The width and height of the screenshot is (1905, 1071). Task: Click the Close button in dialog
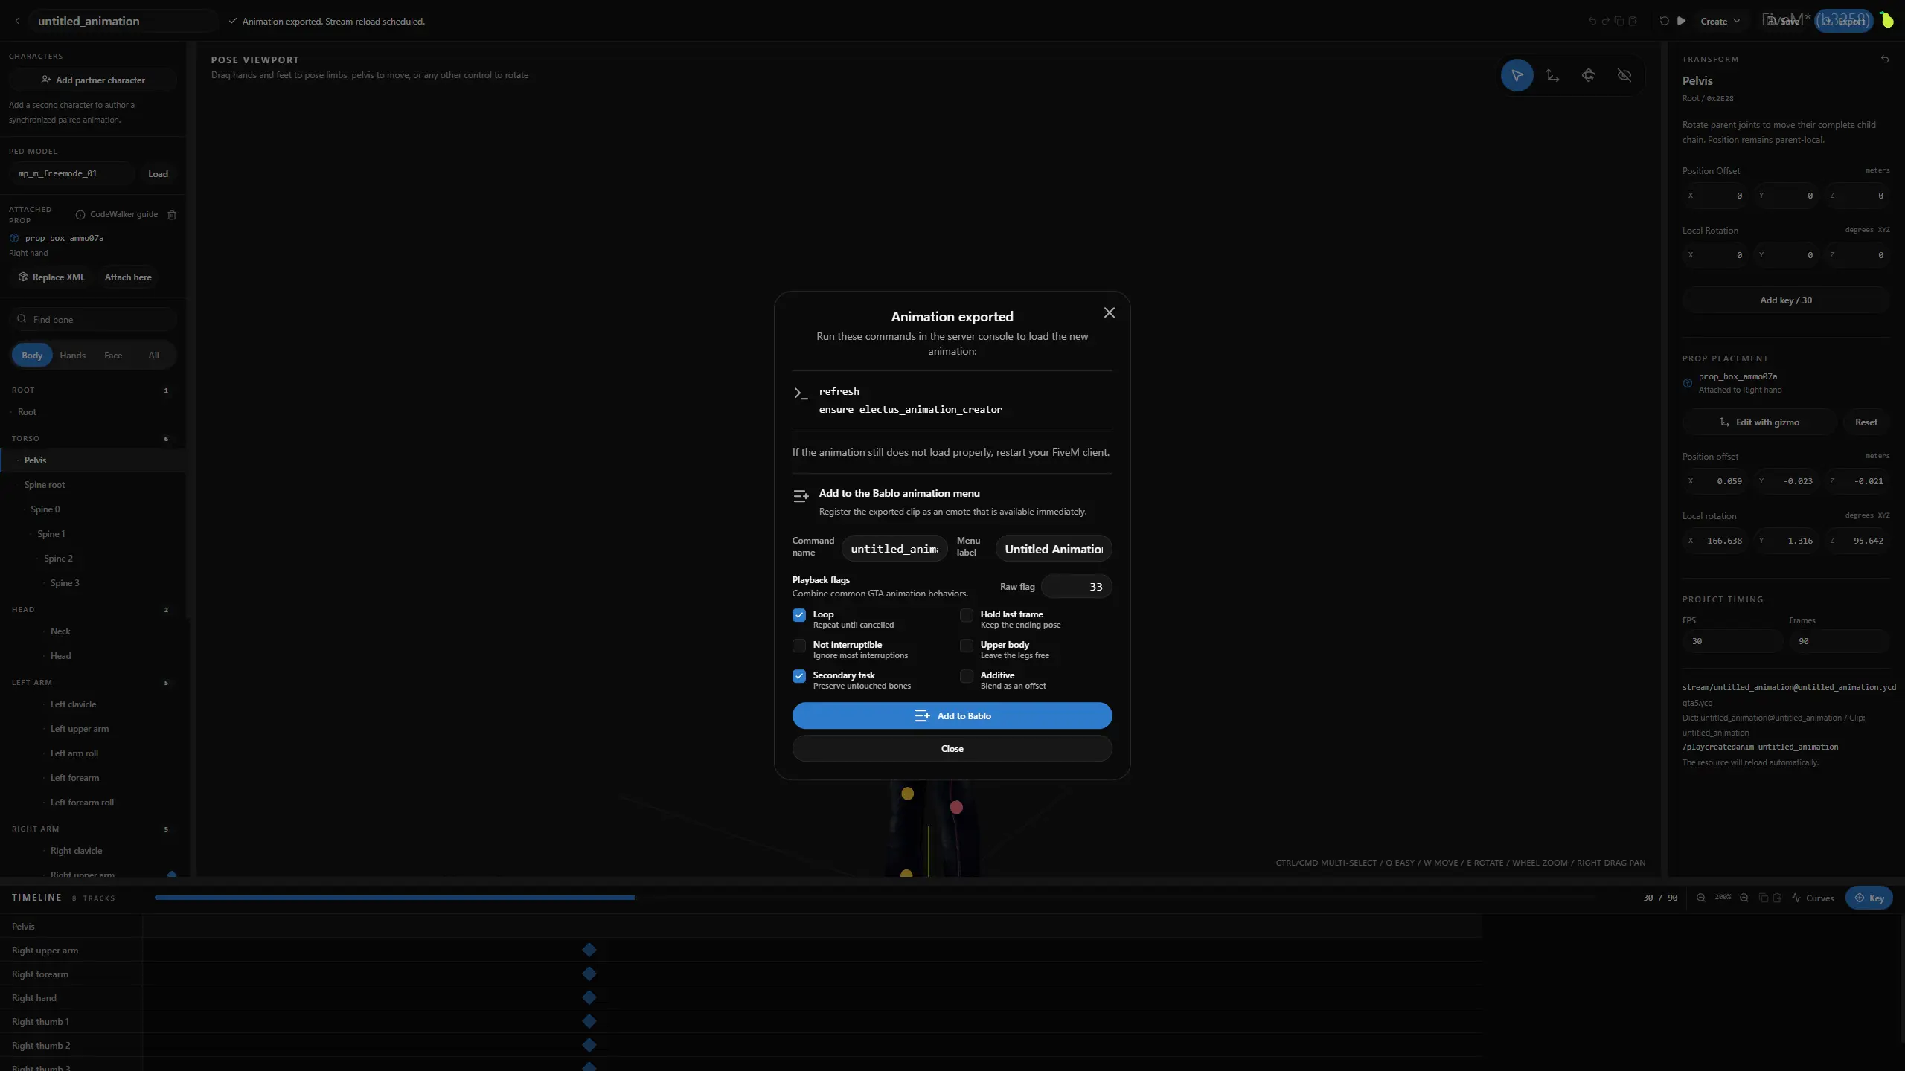click(x=952, y=748)
